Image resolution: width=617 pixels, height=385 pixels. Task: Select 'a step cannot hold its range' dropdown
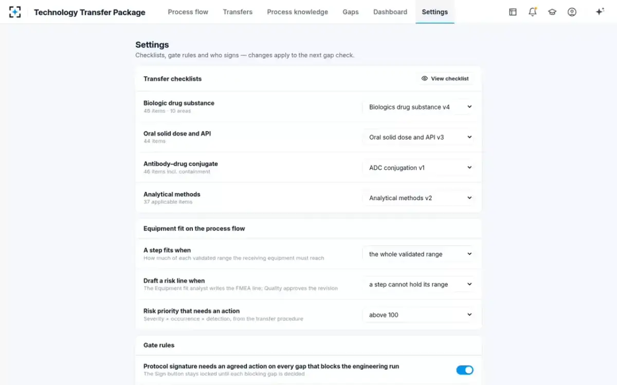419,284
